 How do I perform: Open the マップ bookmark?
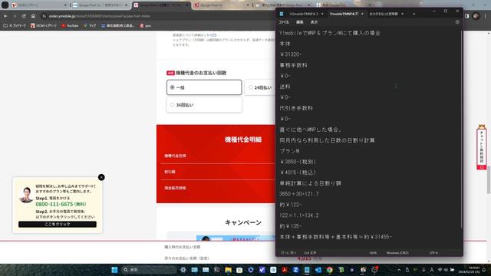(90, 25)
